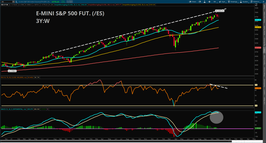The image size is (266, 143).
Task: Open the Style dropdown menu
Action: coord(222,2)
